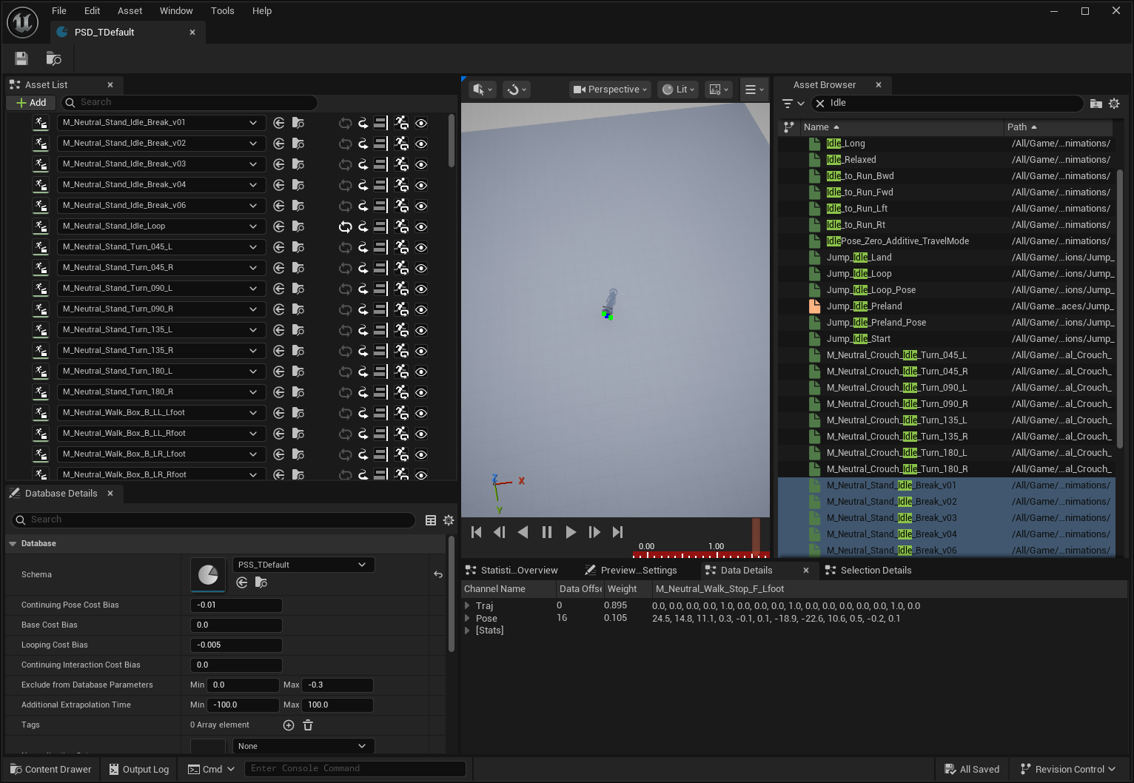1134x783 pixels.
Task: Click the browse-to-asset folder icon on M_Neutral_Stand_Idle_Break_v01 row
Action: click(x=298, y=123)
